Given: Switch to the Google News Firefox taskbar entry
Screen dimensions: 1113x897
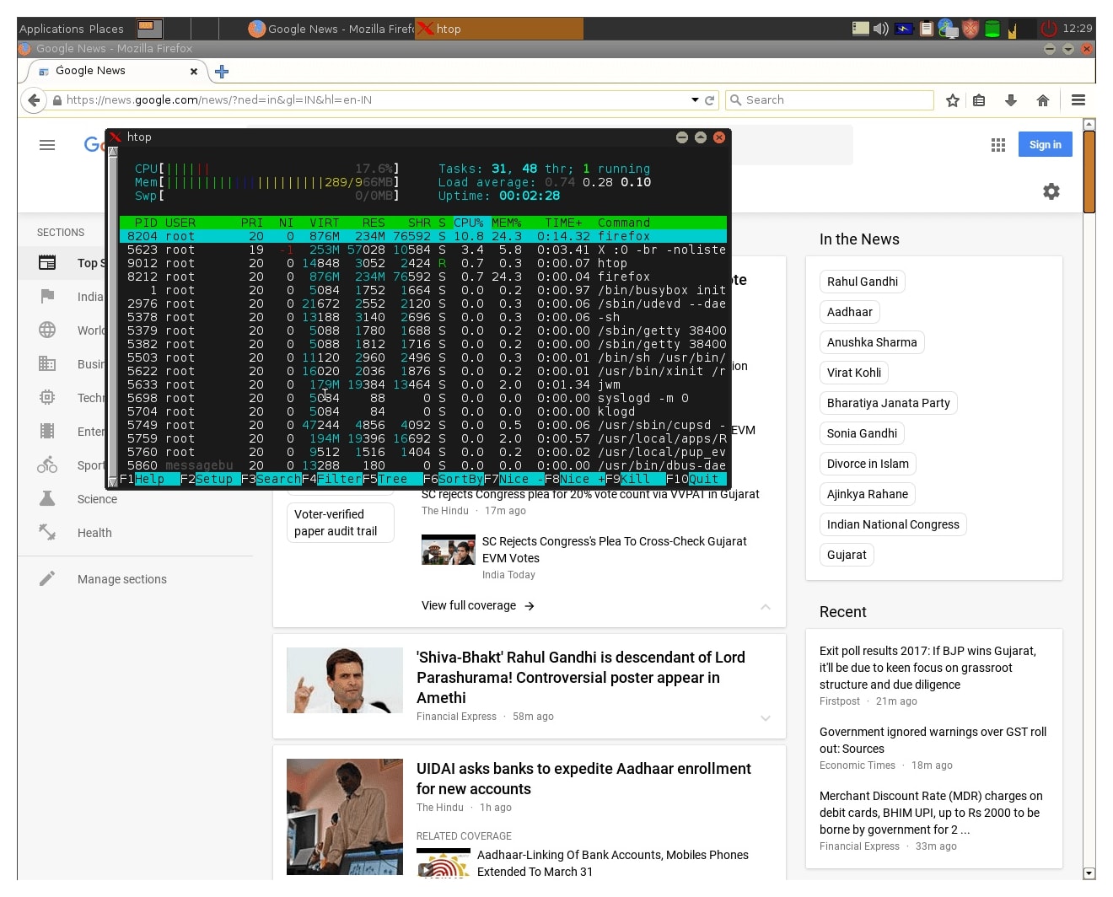Looking at the screenshot, I should click(331, 29).
